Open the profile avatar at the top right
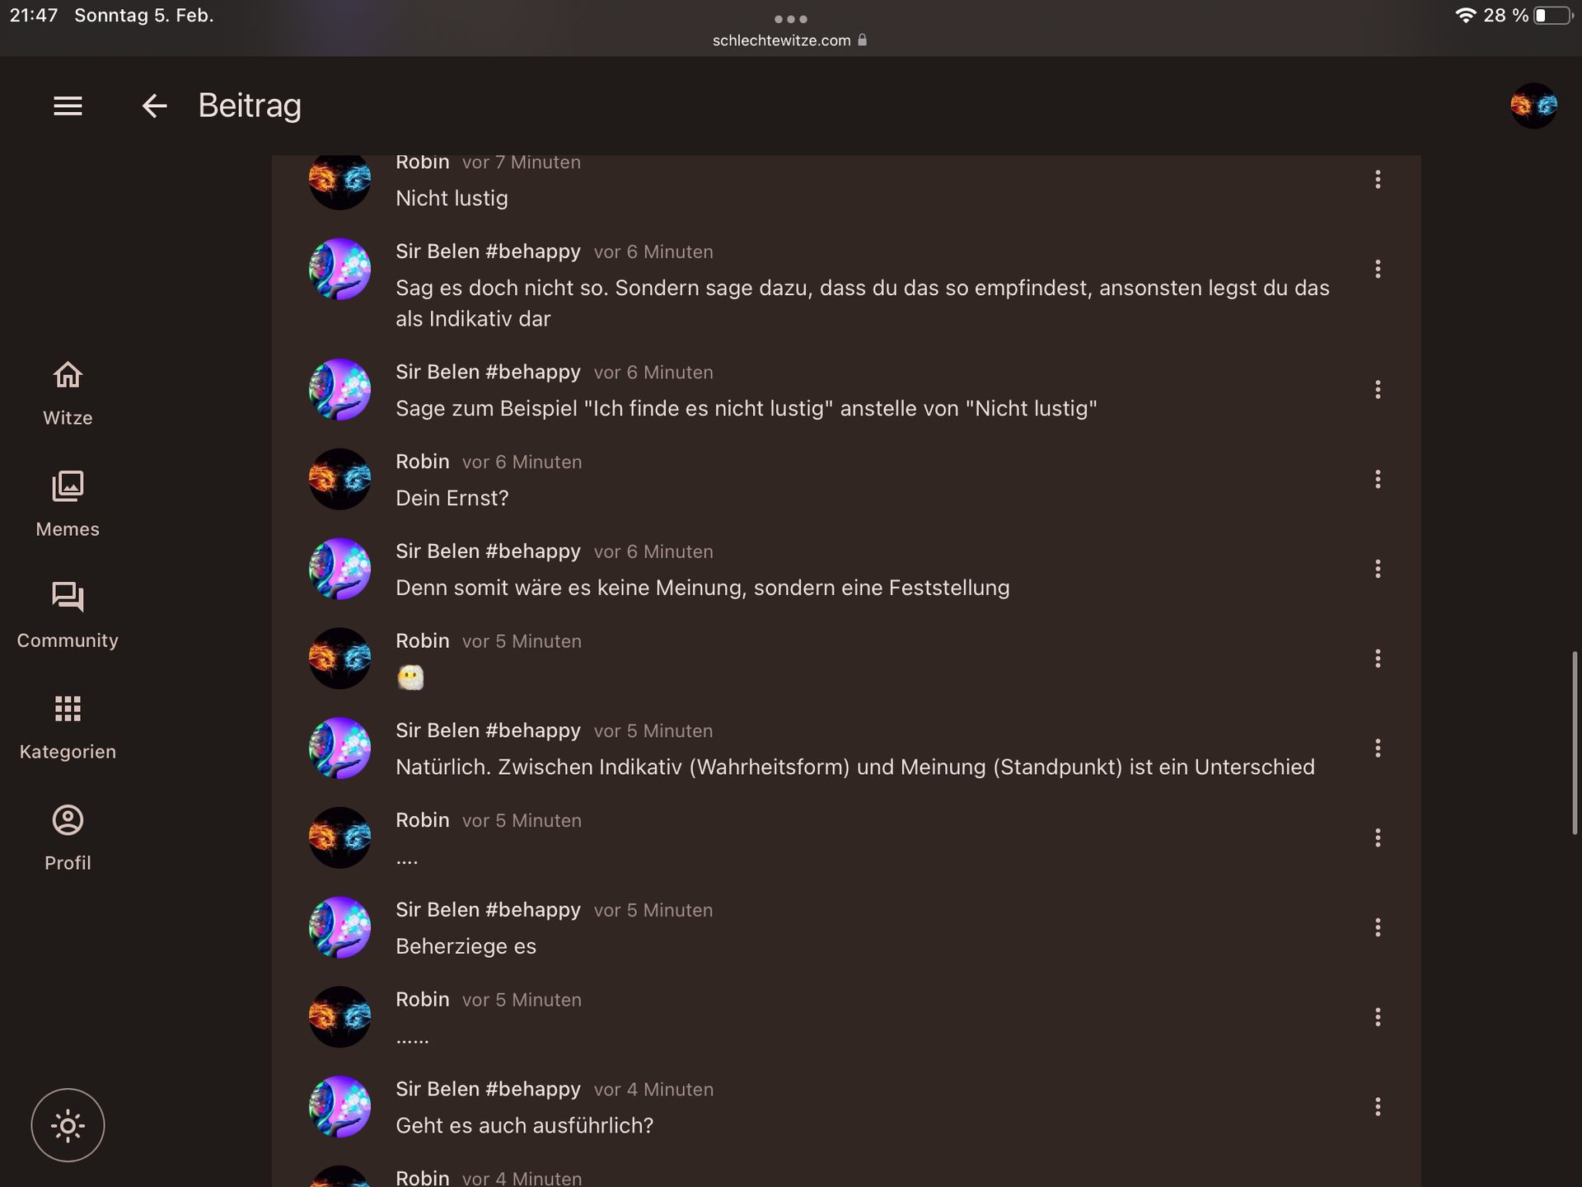The height and width of the screenshot is (1187, 1582). (x=1533, y=106)
